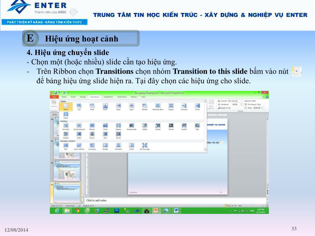Choose the Doors transition

pyautogui.click(x=92, y=135)
